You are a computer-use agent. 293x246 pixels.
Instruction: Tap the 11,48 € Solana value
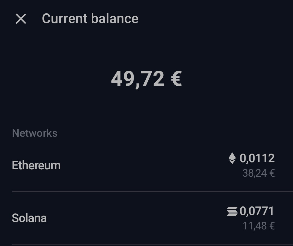(259, 226)
